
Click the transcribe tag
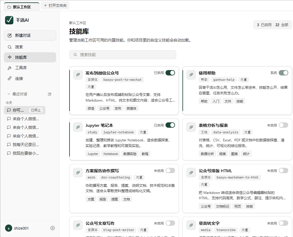tap(226, 230)
